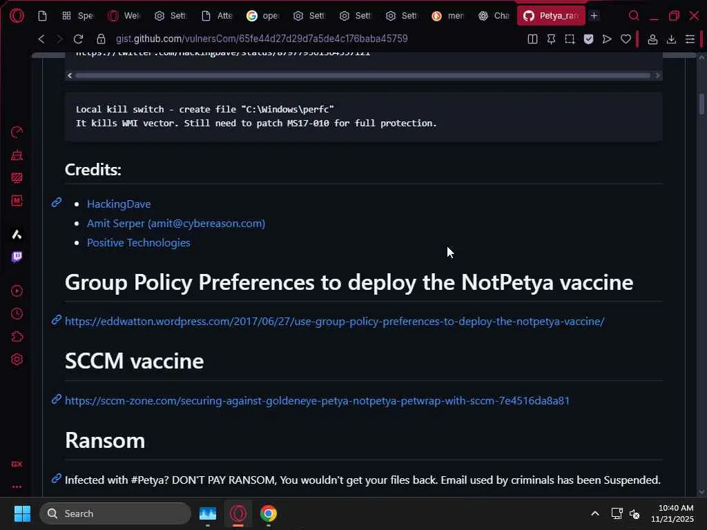Click the code block's horizontal scrollbar

coord(363,75)
